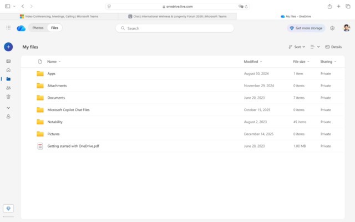Click the Safari share icon

(329, 6)
